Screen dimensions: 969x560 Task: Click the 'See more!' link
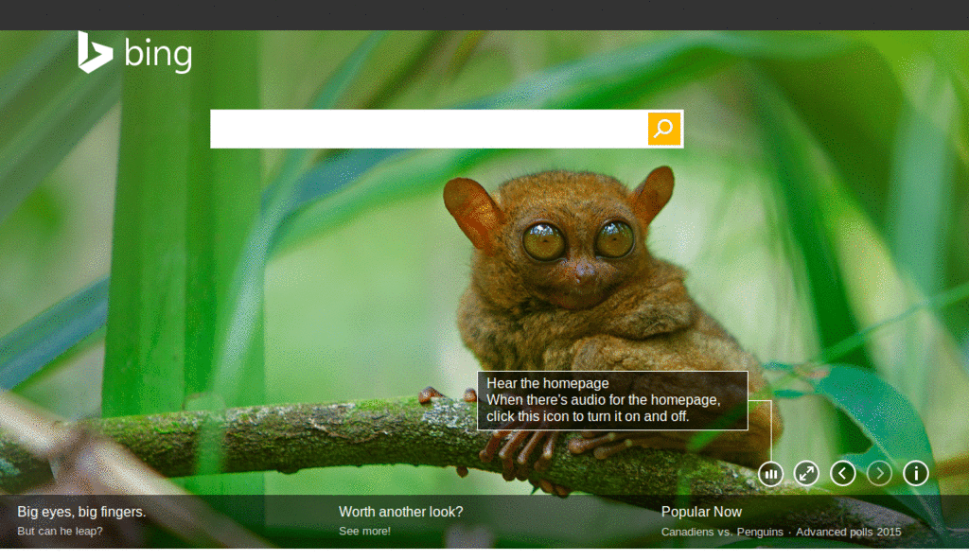pyautogui.click(x=364, y=531)
